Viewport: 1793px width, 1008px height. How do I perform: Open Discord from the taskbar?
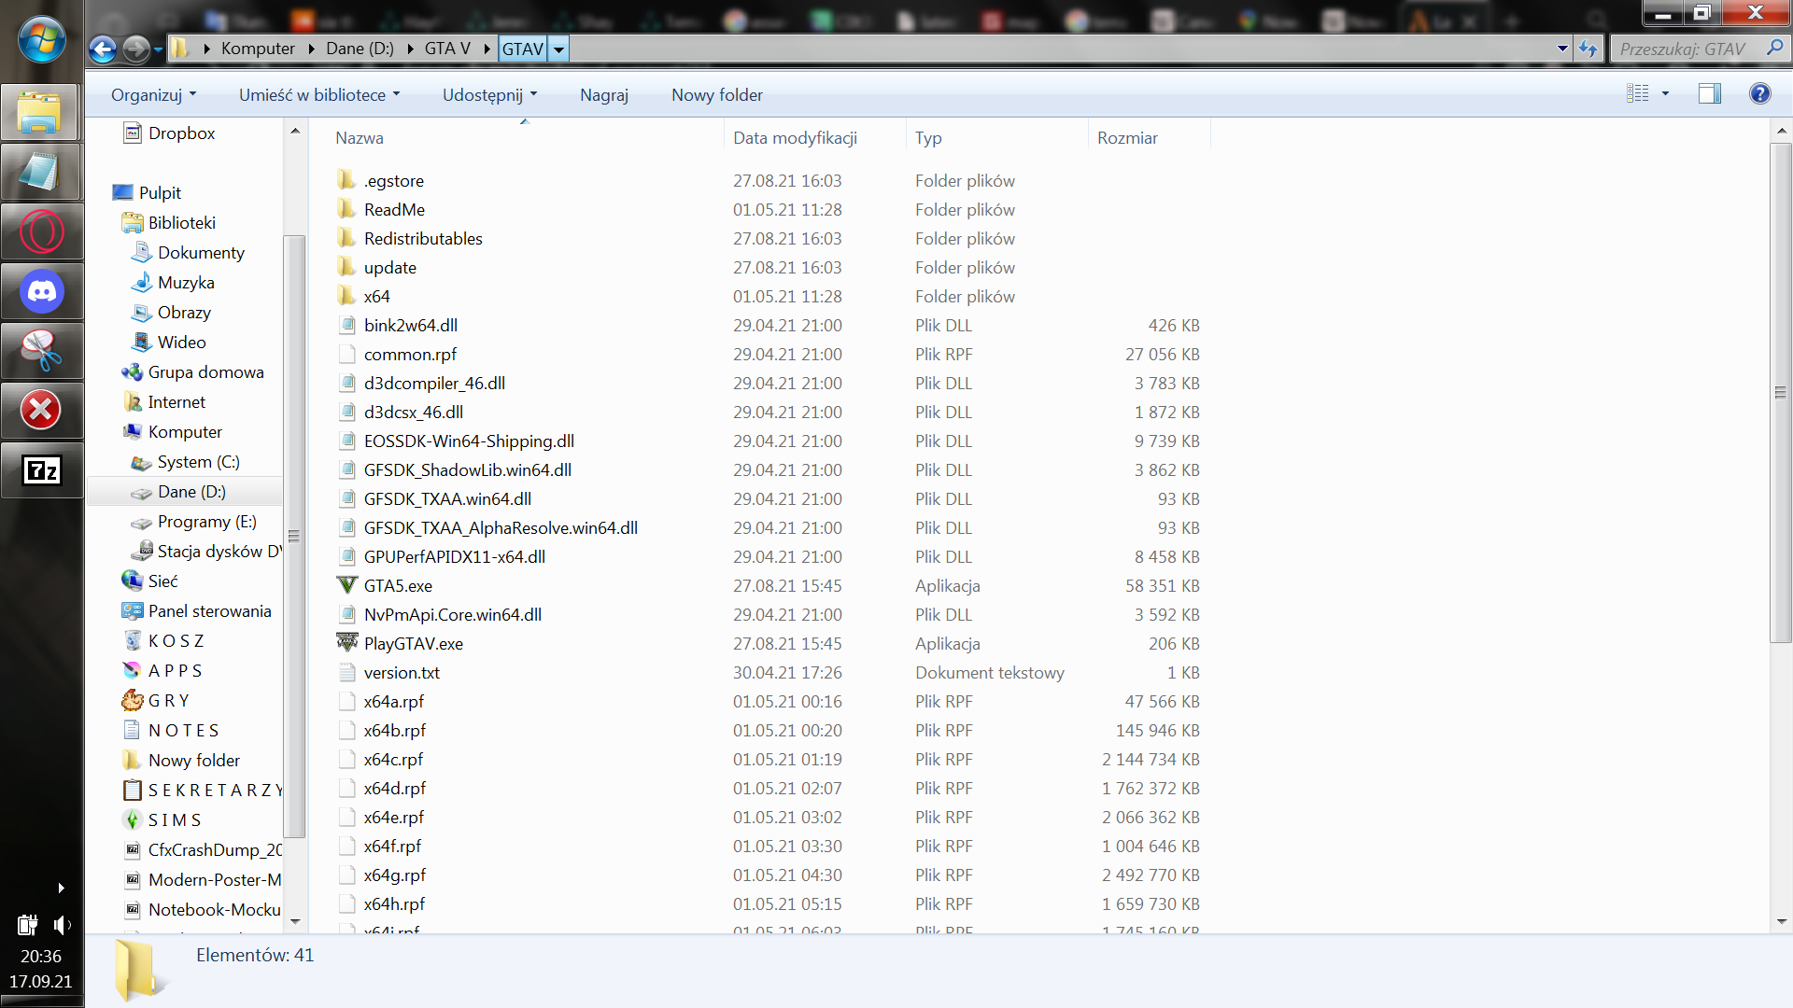point(42,291)
